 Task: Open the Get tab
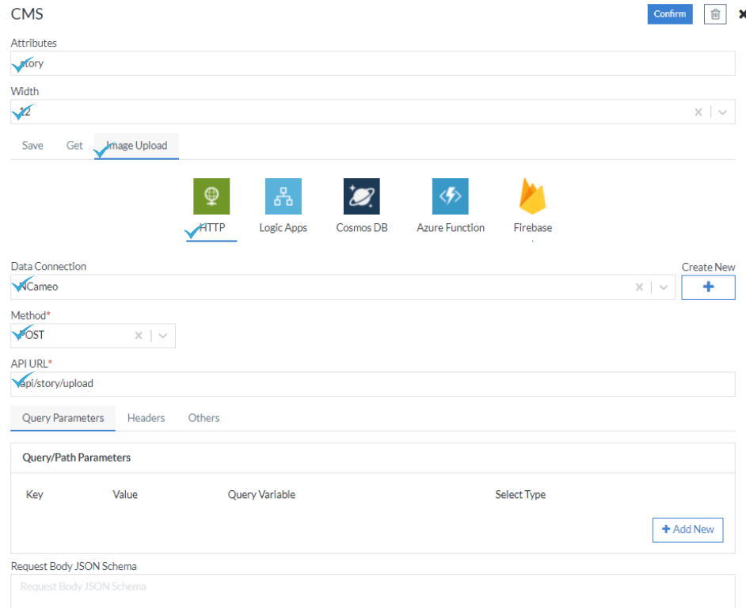tap(74, 146)
